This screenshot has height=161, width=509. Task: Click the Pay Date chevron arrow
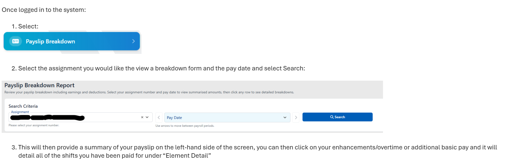pos(285,117)
